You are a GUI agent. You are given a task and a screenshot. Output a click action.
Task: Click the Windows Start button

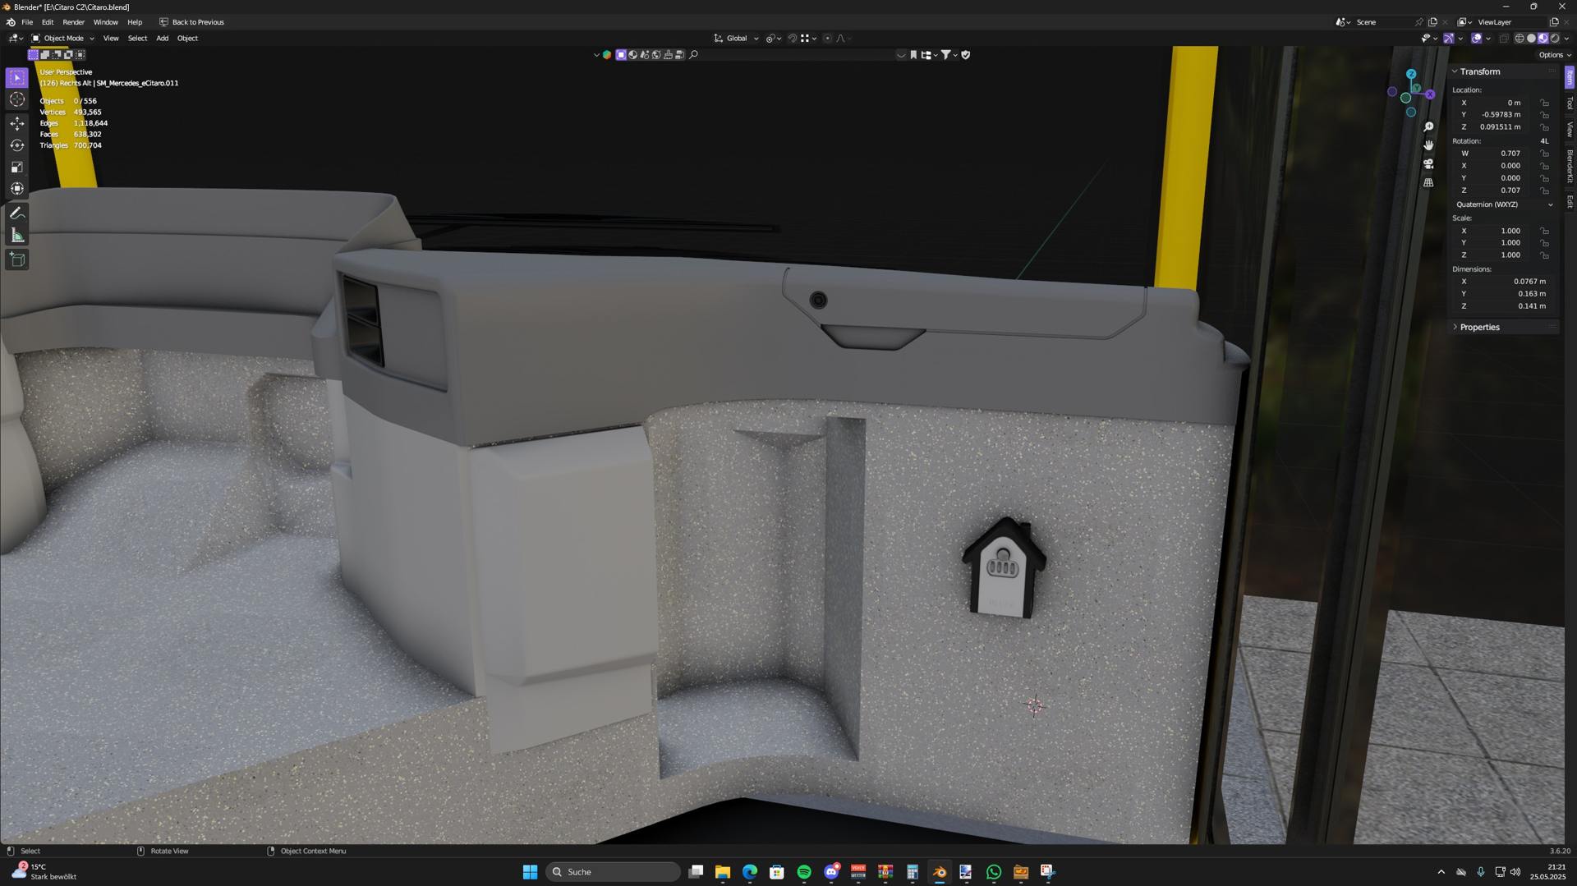(x=530, y=872)
